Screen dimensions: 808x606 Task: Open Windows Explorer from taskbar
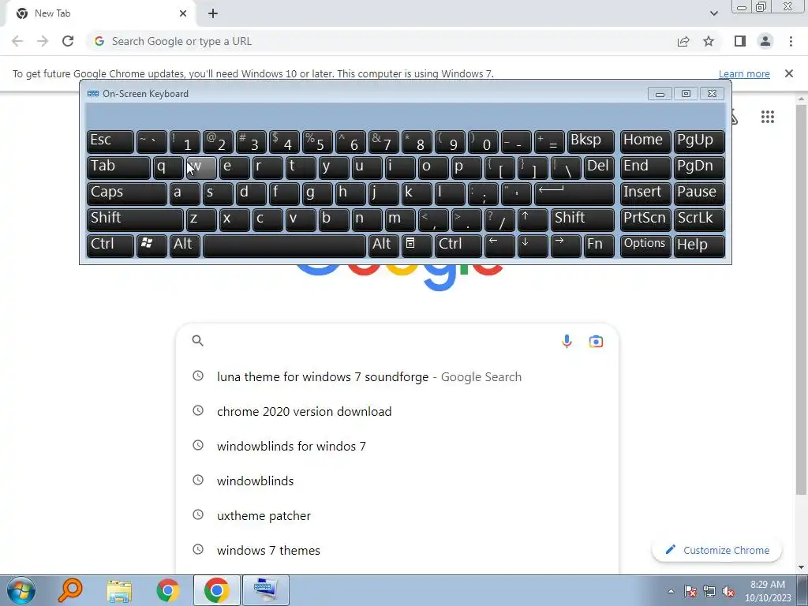pos(119,590)
